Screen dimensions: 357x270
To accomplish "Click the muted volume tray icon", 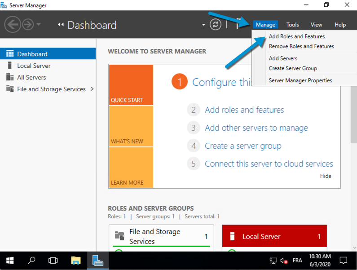I will coord(284,261).
